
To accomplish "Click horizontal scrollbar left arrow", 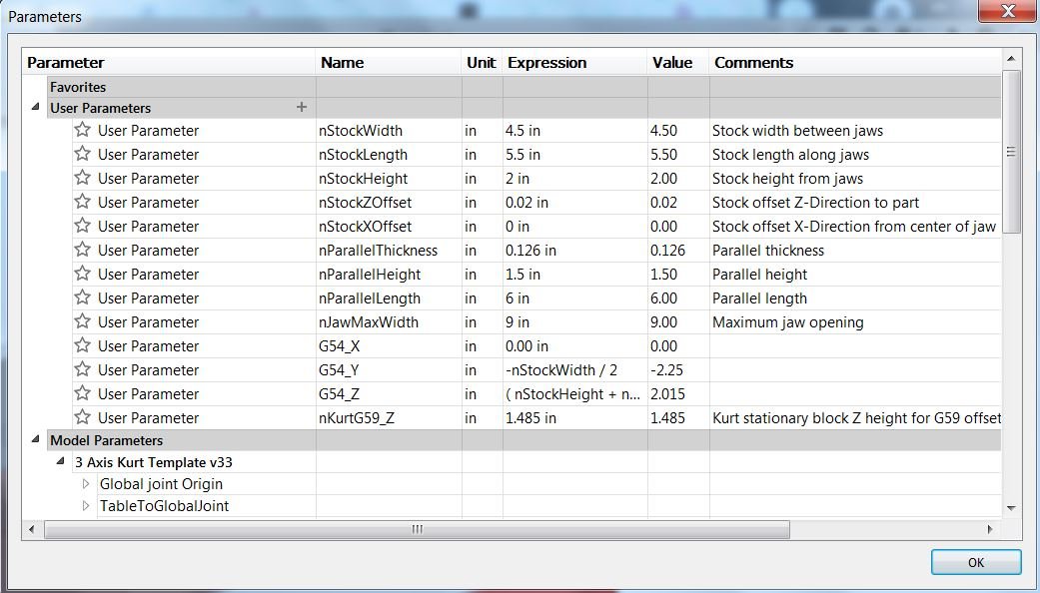I will pyautogui.click(x=32, y=529).
